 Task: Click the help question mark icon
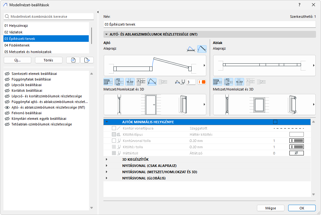pyautogui.click(x=299, y=5)
